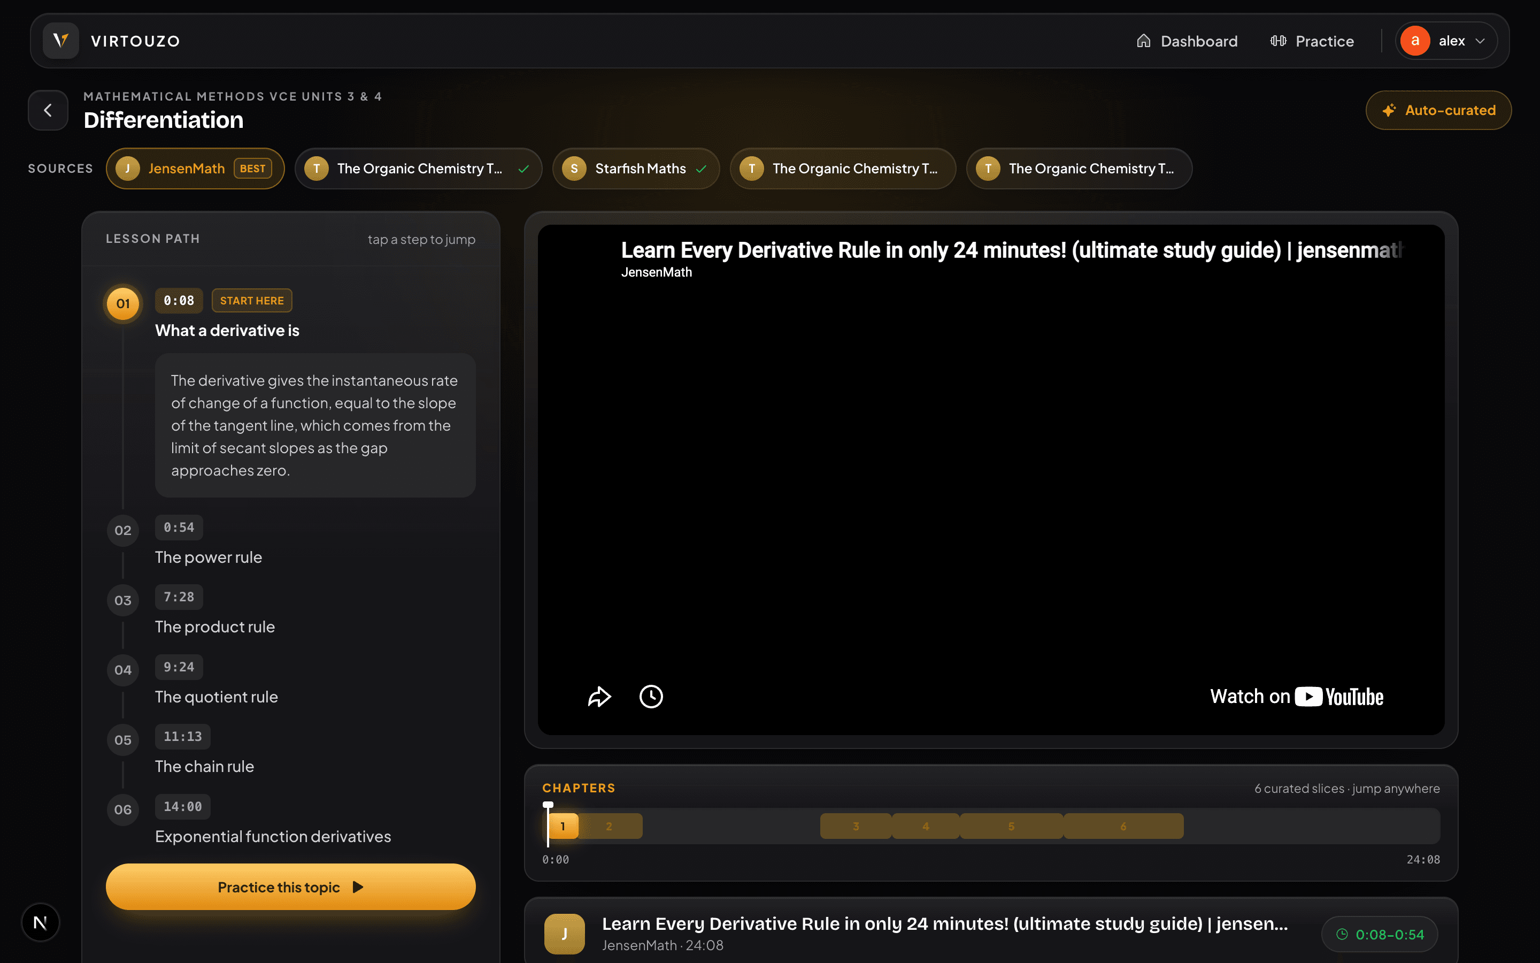Select the first Organic Chemistry source with checkmark
This screenshot has height=963, width=1540.
tap(418, 169)
